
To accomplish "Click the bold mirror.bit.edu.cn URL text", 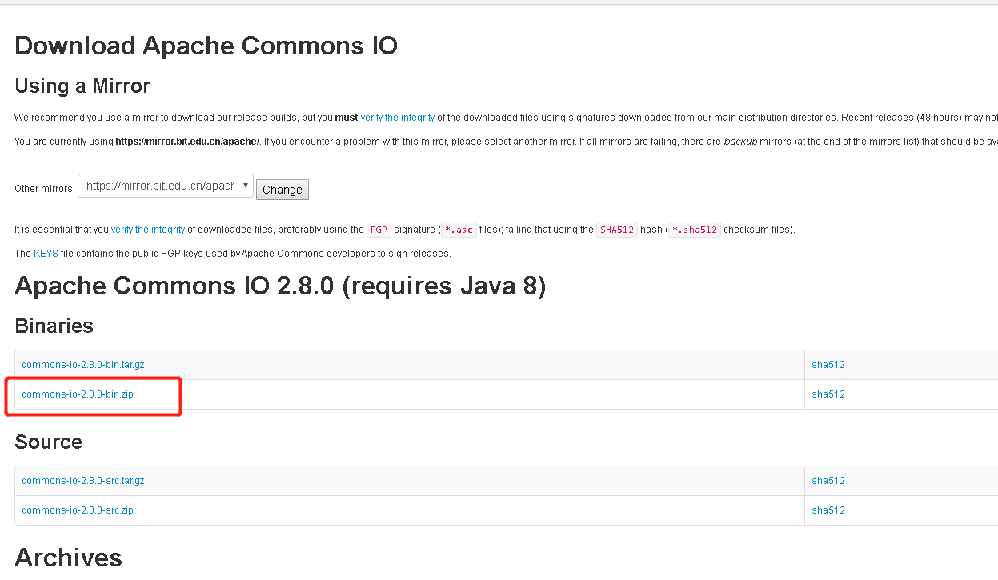I will [188, 141].
